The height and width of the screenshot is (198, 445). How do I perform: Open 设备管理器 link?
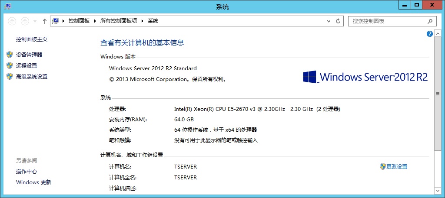29,55
